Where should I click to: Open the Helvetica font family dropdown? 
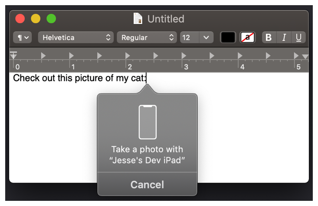[76, 37]
